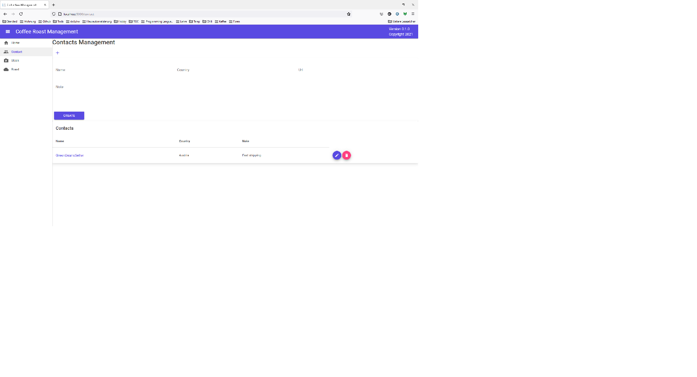
Task: Open a new browser tab
Action: tap(53, 5)
